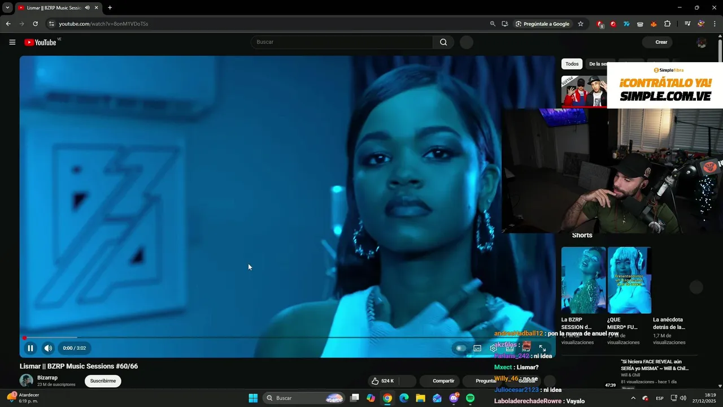This screenshot has height=407, width=723.
Task: Mute the tab via the speaker icon on the Lismar tab
Action: coord(87,7)
